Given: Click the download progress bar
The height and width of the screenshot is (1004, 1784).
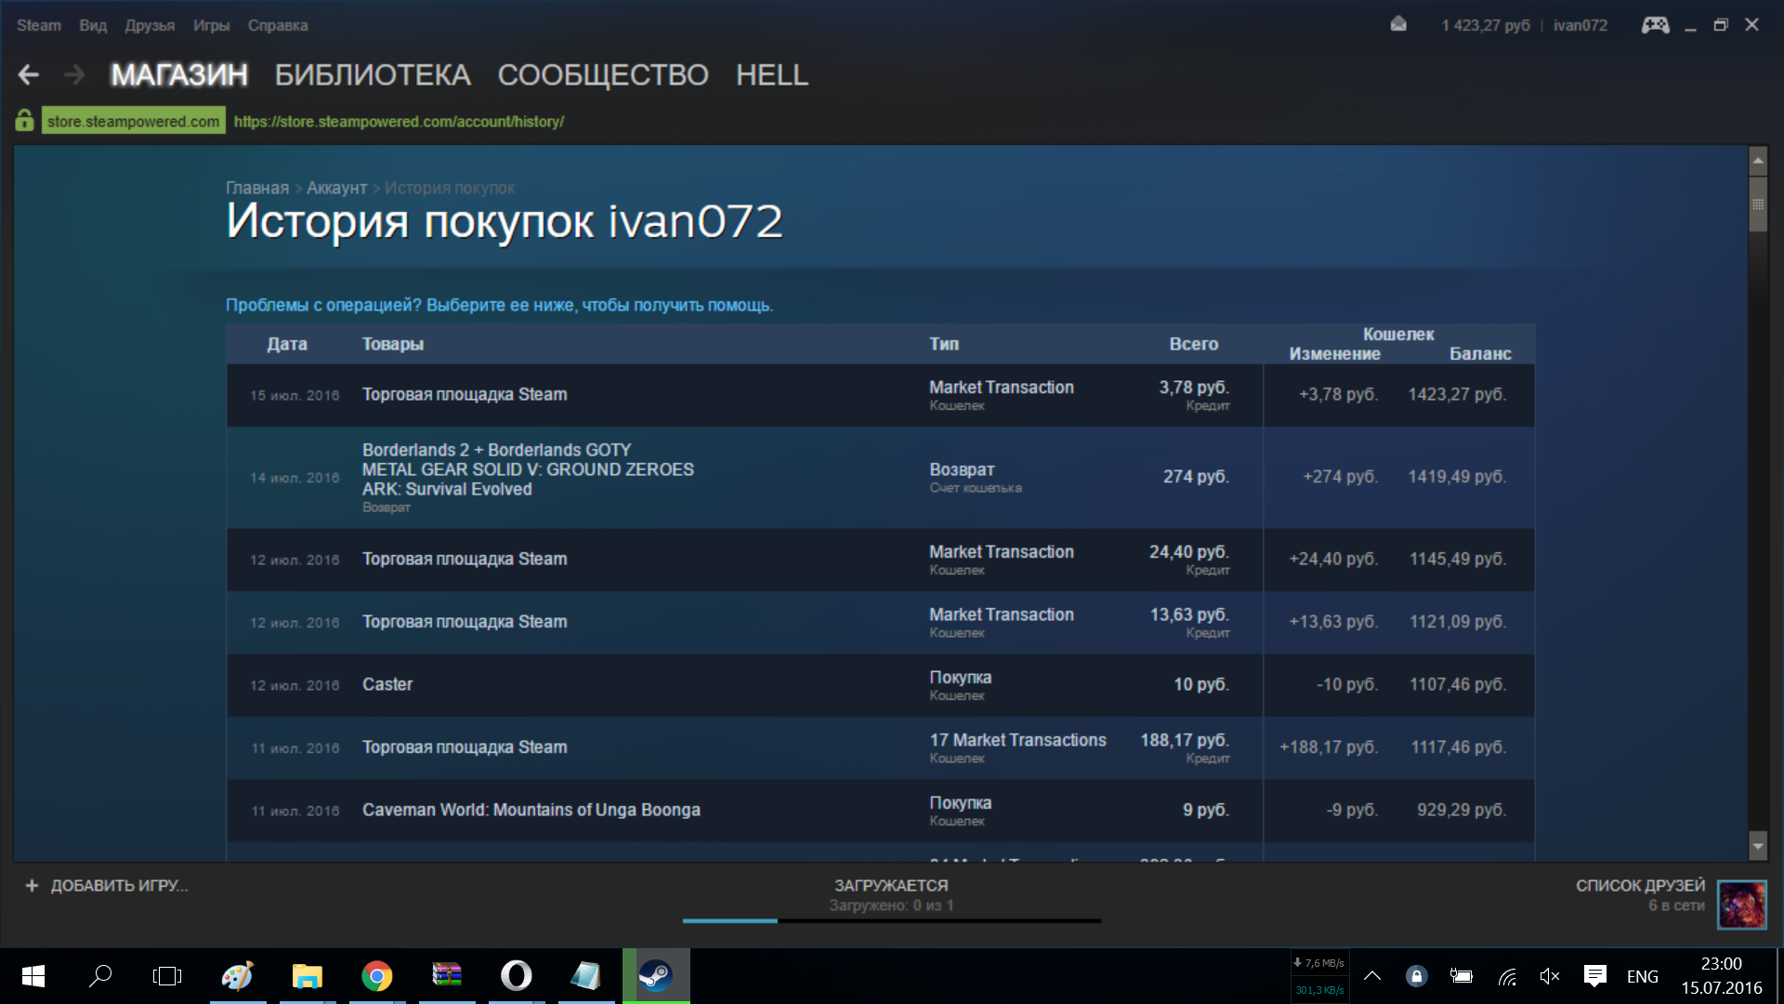Looking at the screenshot, I should pyautogui.click(x=891, y=920).
